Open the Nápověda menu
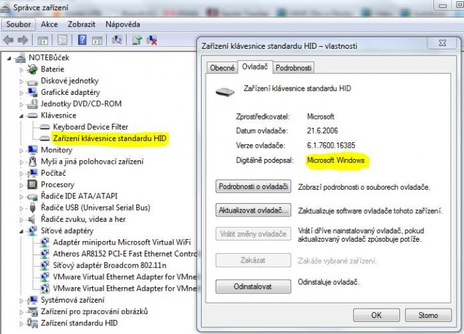Image resolution: width=464 pixels, height=334 pixels. pyautogui.click(x=123, y=24)
